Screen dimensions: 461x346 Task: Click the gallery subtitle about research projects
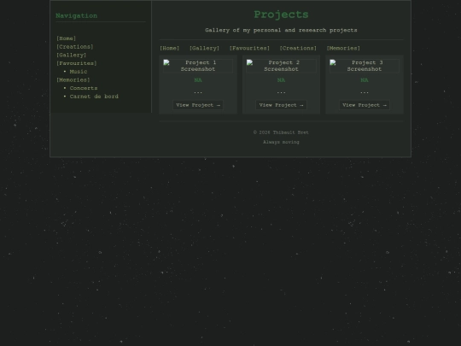tap(281, 30)
